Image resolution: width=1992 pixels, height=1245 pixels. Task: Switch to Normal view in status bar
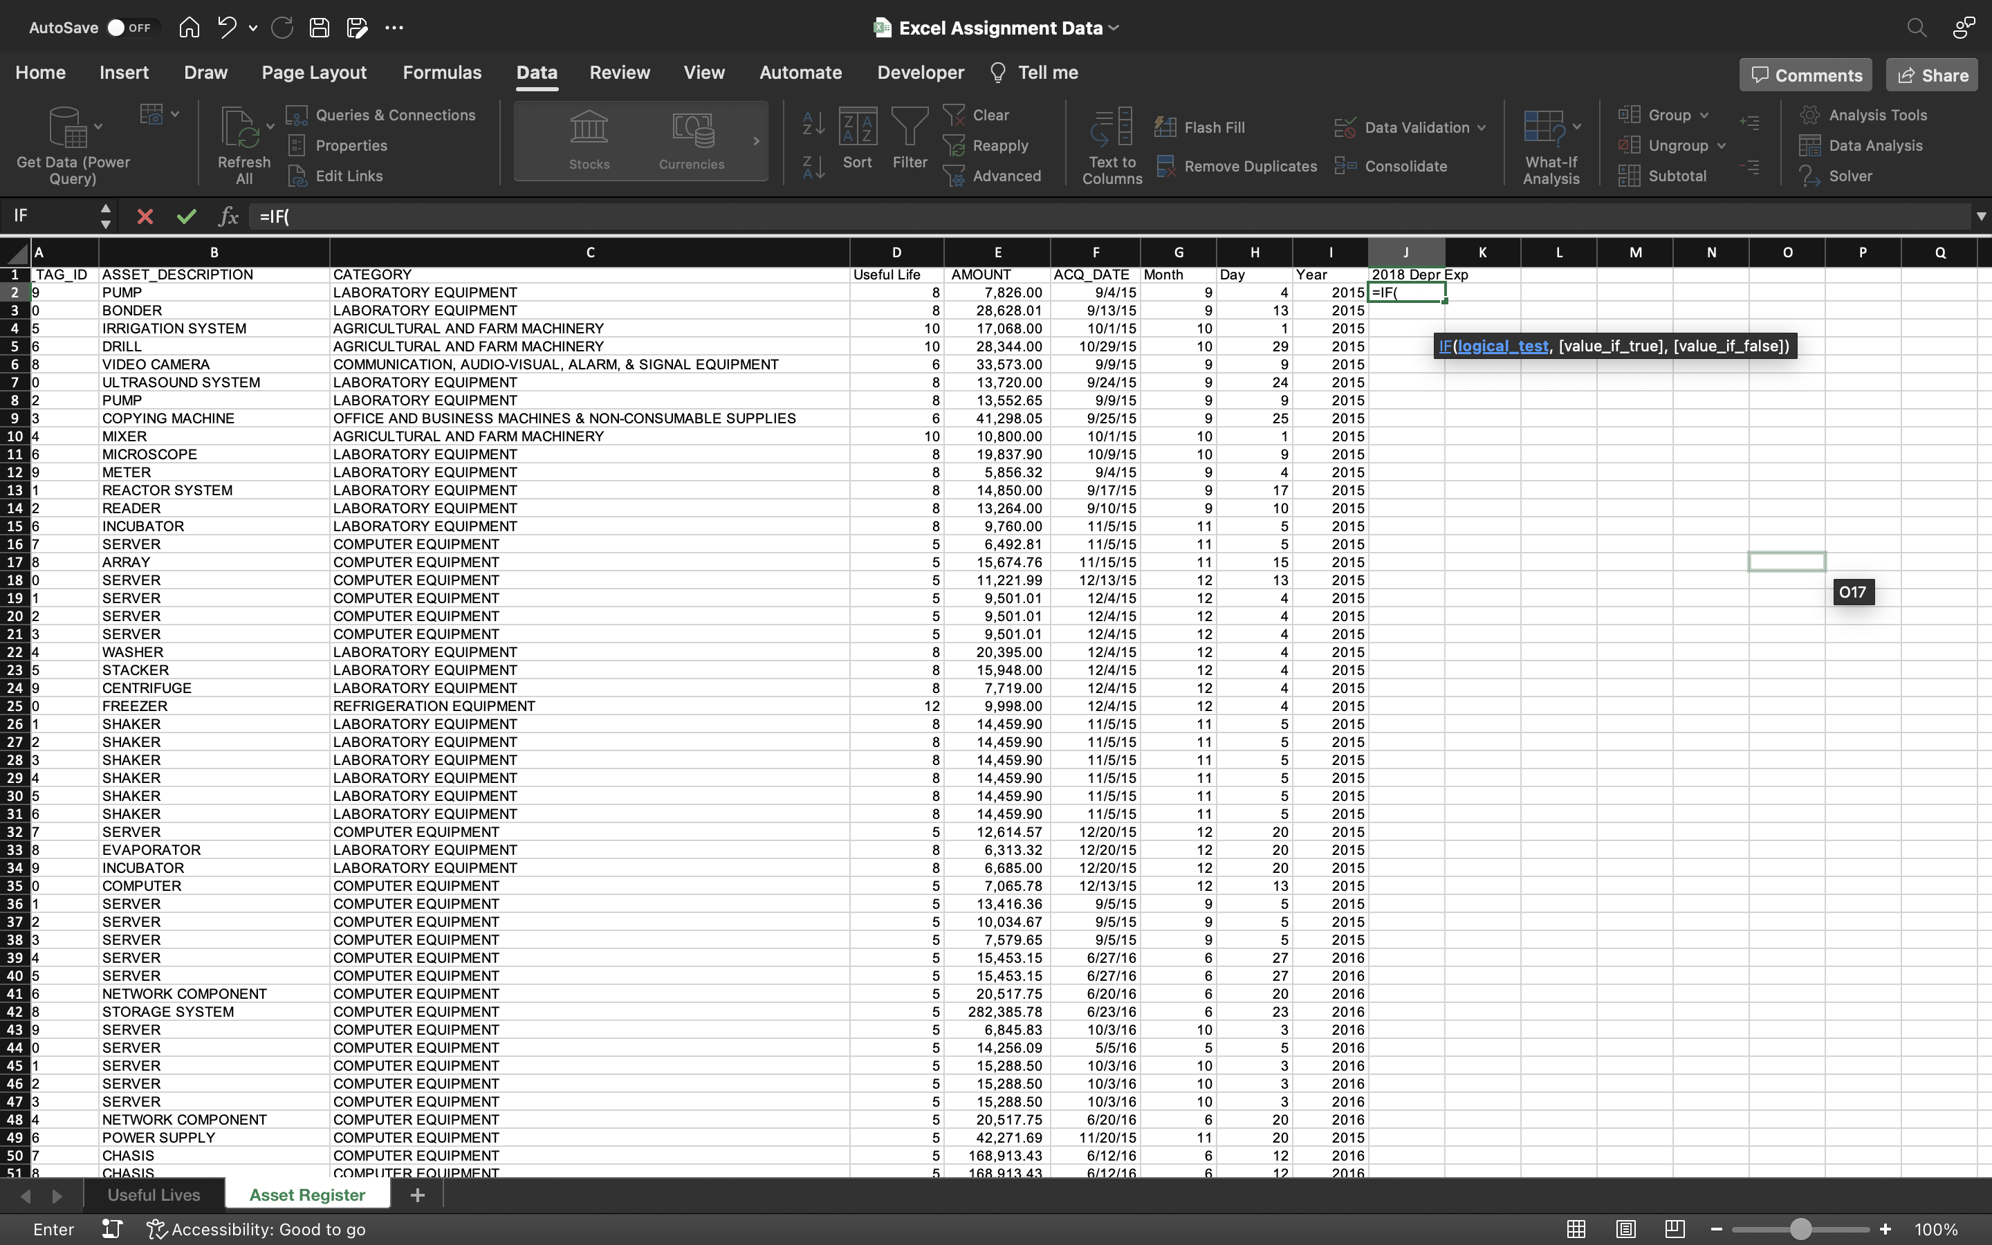coord(1576,1229)
